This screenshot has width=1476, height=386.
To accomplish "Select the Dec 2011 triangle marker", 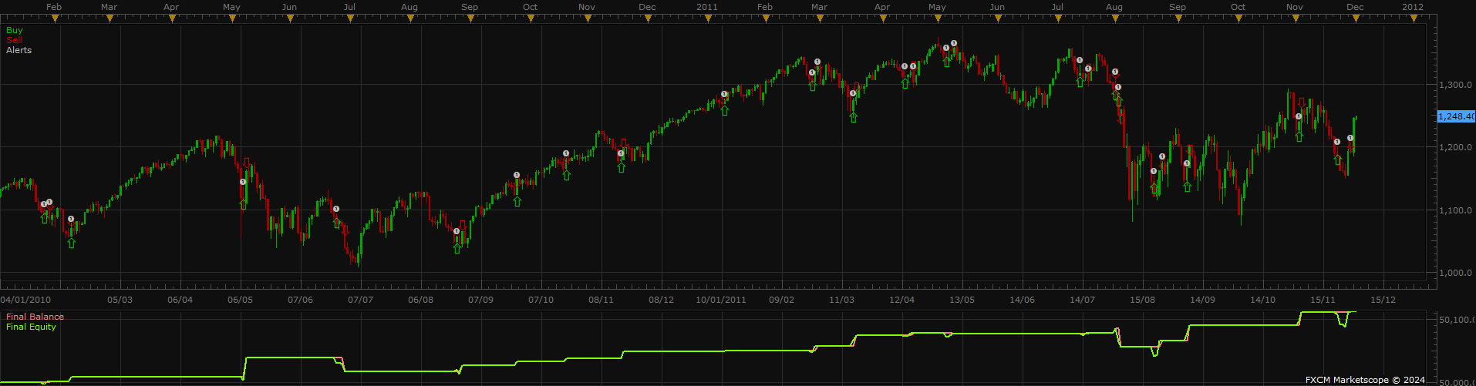I will [1355, 18].
